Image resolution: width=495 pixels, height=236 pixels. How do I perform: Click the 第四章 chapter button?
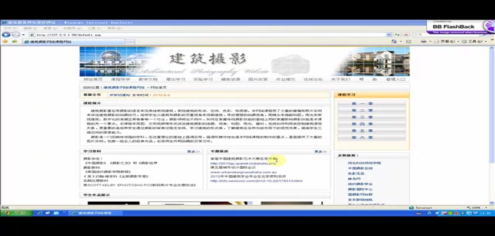click(x=372, y=124)
